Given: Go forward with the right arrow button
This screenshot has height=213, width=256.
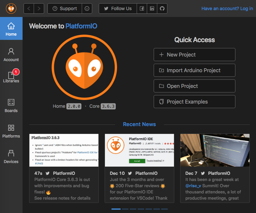Looking at the screenshot, I should tap(39, 8).
